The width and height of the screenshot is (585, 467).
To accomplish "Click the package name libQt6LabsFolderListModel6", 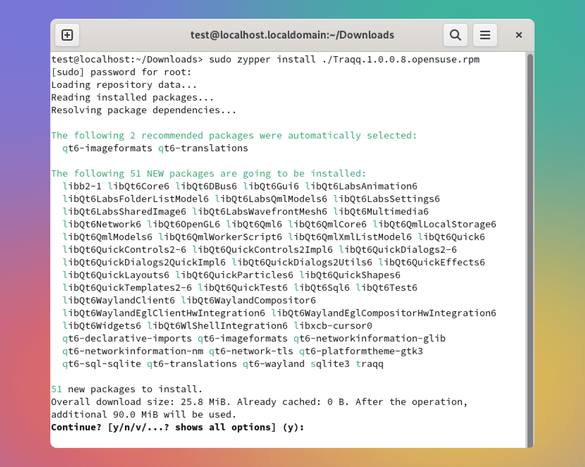I will point(135,199).
